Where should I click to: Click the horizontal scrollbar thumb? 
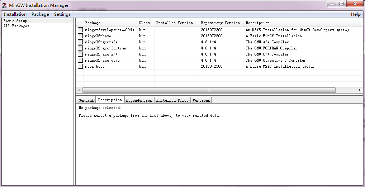[209, 90]
